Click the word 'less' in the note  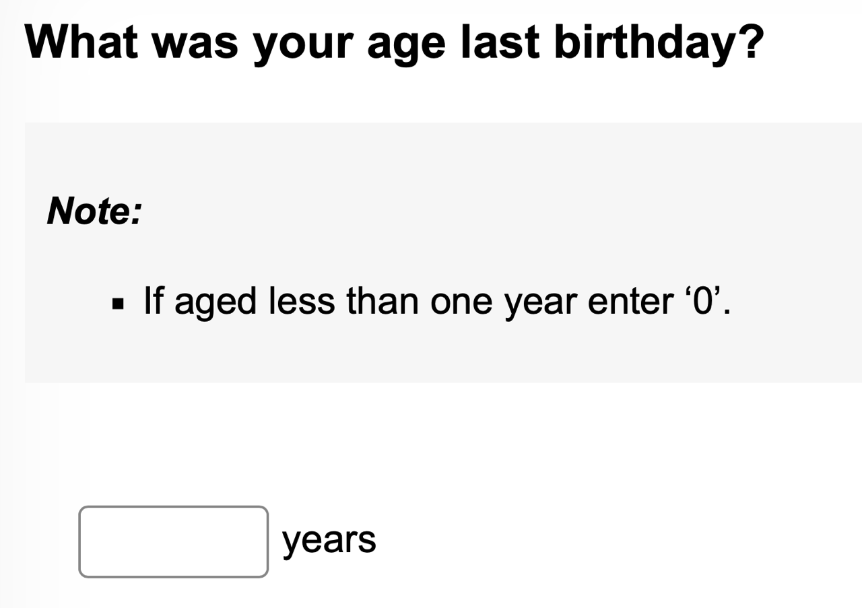click(x=302, y=301)
